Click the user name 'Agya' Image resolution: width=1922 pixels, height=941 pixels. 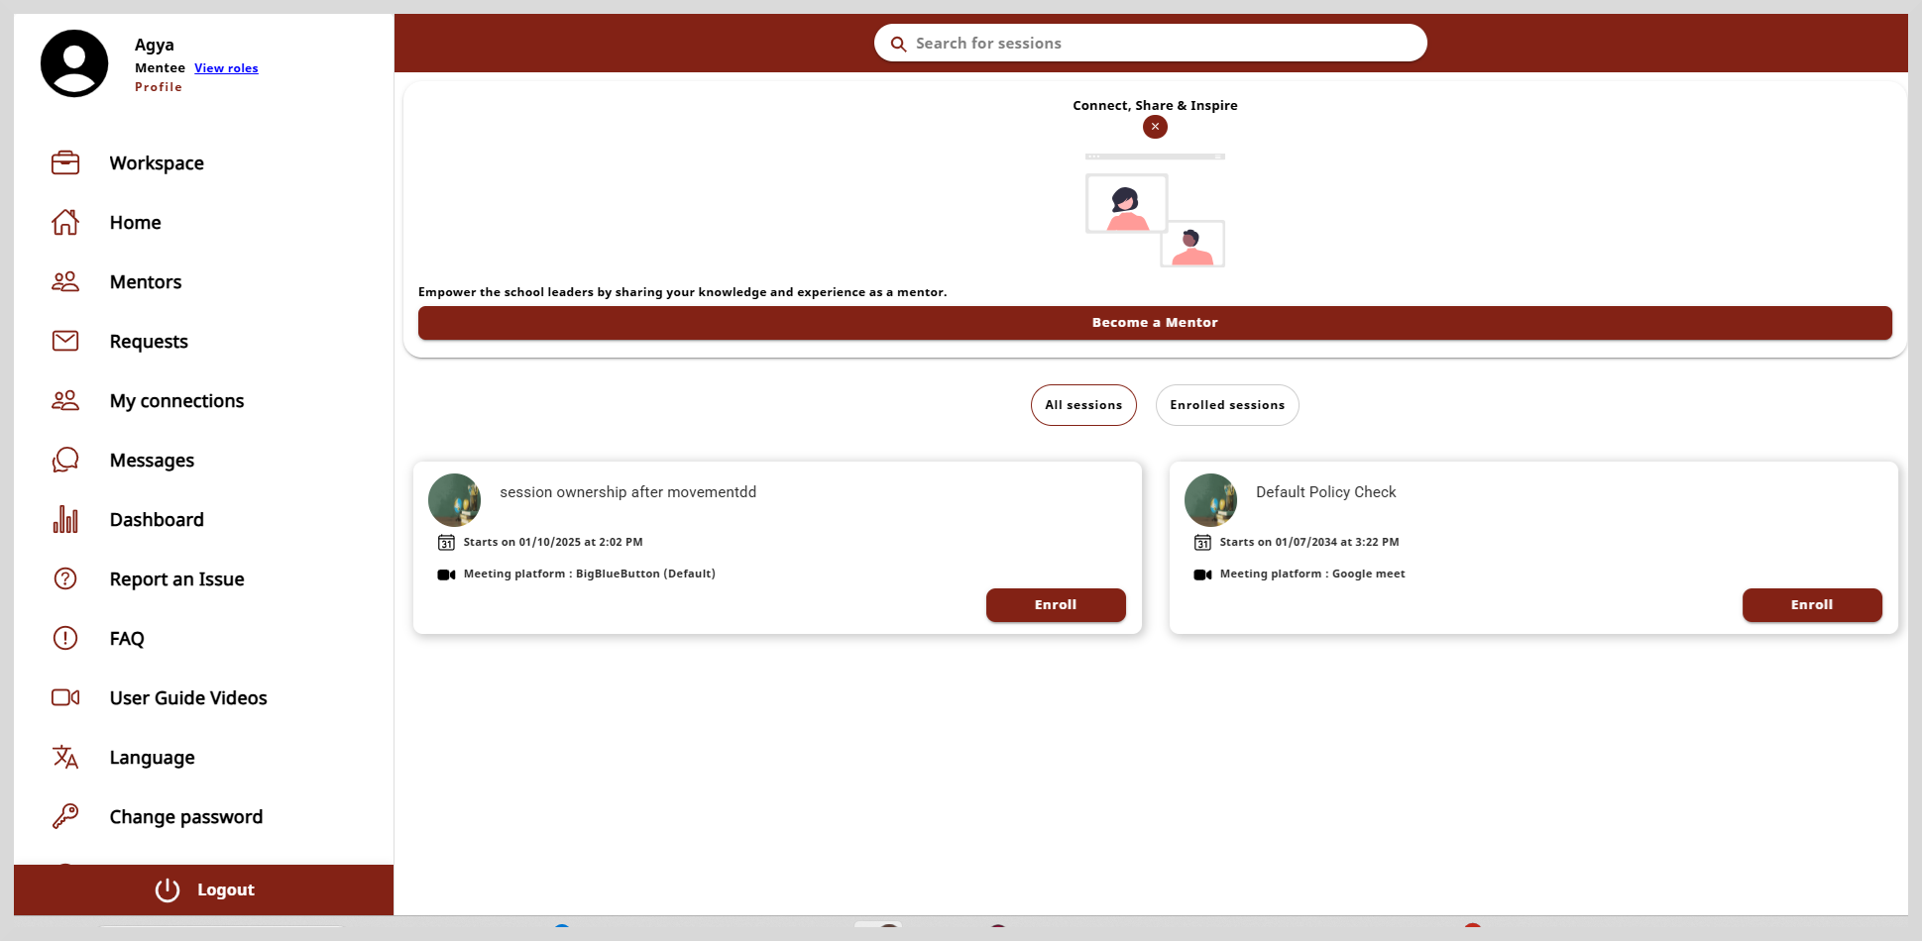click(155, 45)
